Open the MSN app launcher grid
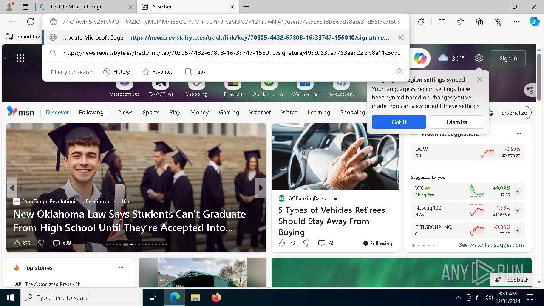 pos(20,58)
